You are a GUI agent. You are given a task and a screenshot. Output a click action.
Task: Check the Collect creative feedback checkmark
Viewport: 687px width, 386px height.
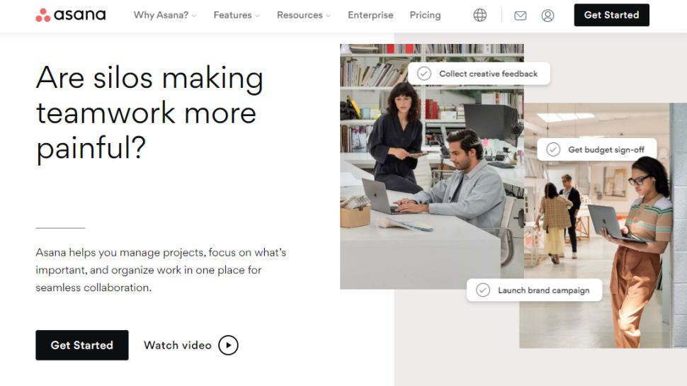(424, 74)
